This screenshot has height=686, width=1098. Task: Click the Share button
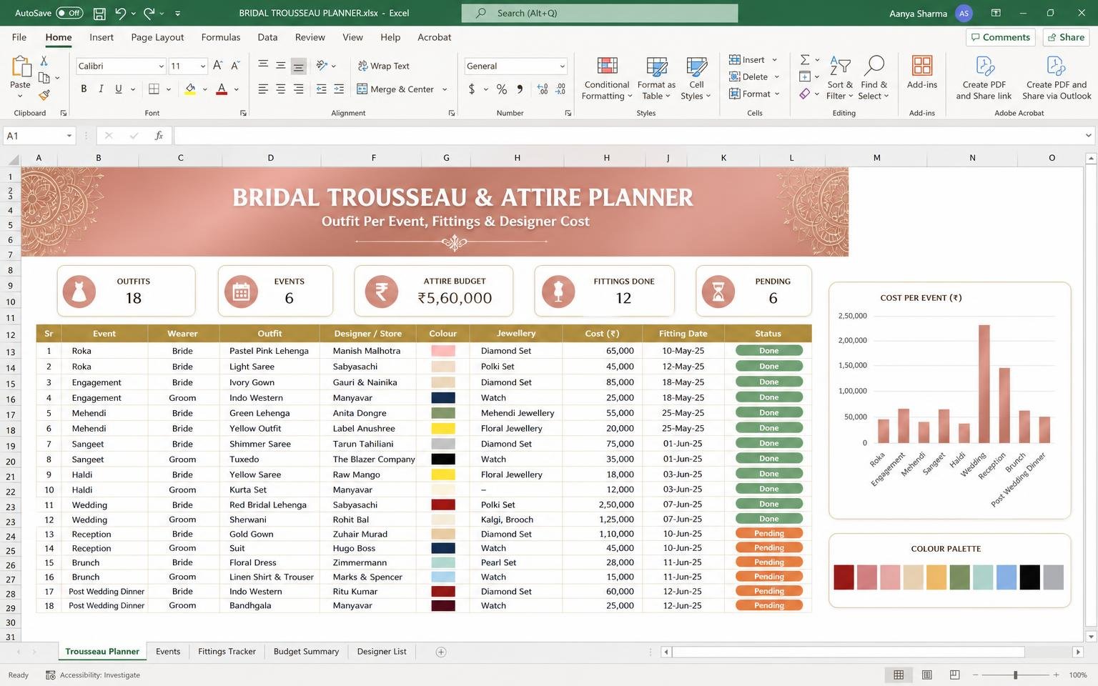coord(1065,37)
